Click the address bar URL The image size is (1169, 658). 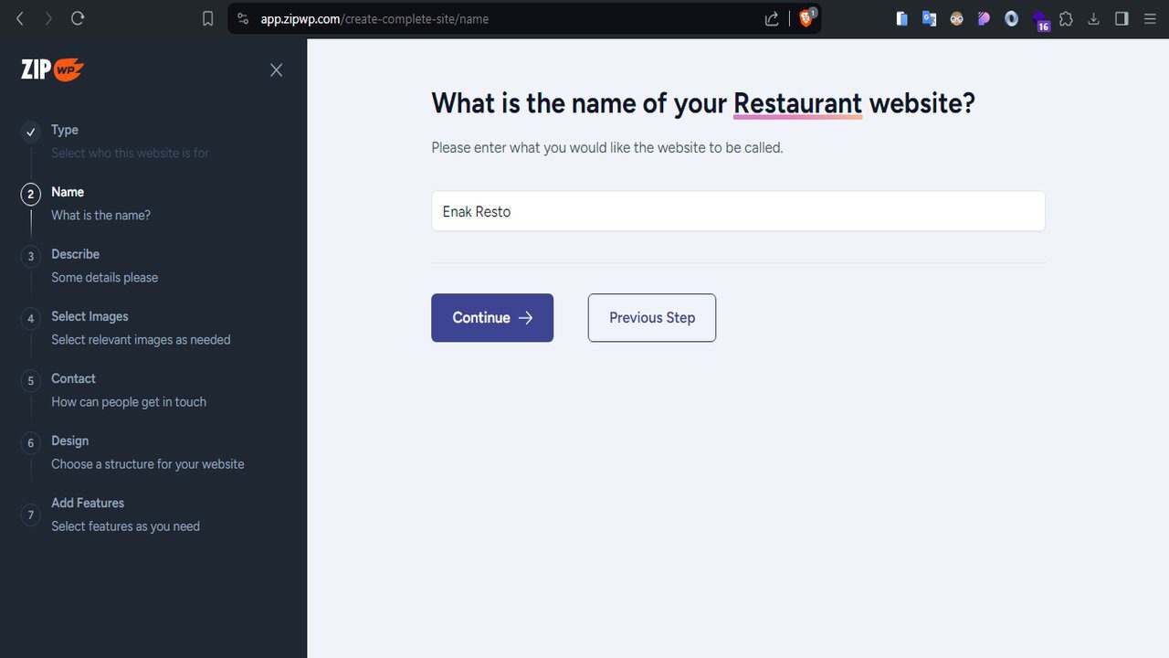(374, 18)
